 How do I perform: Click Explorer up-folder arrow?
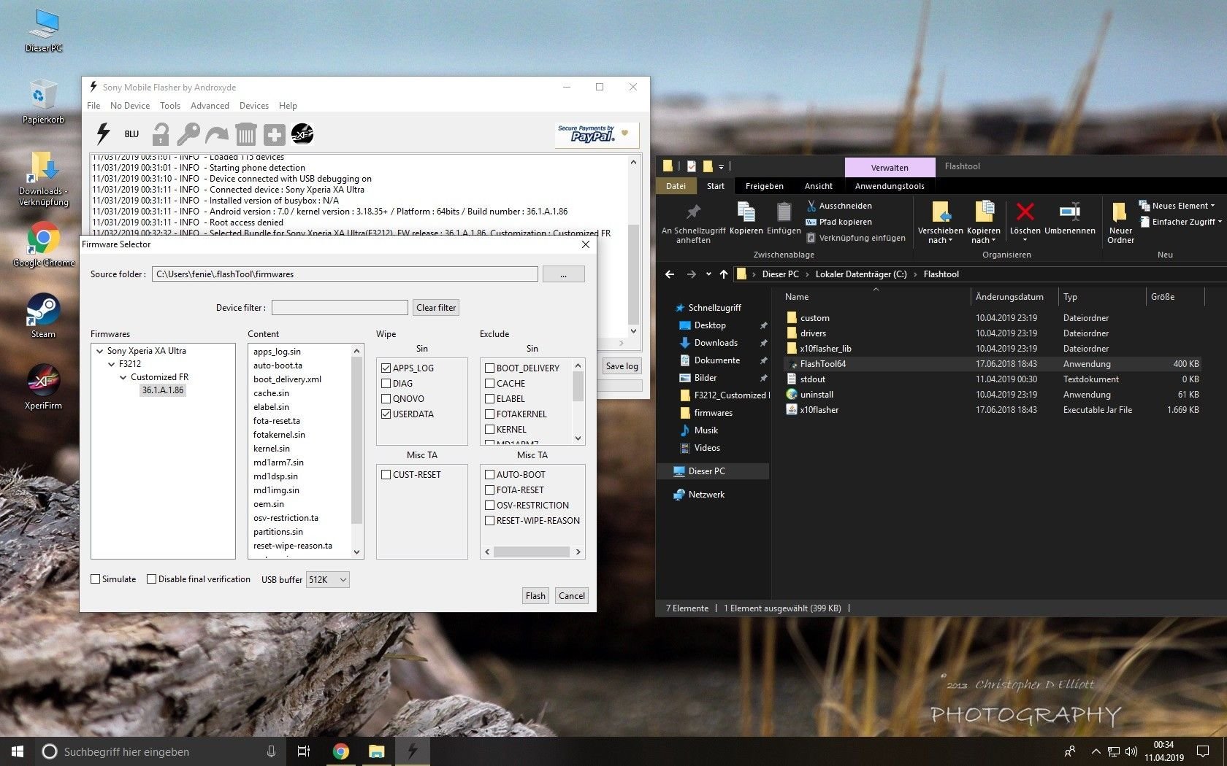(724, 274)
